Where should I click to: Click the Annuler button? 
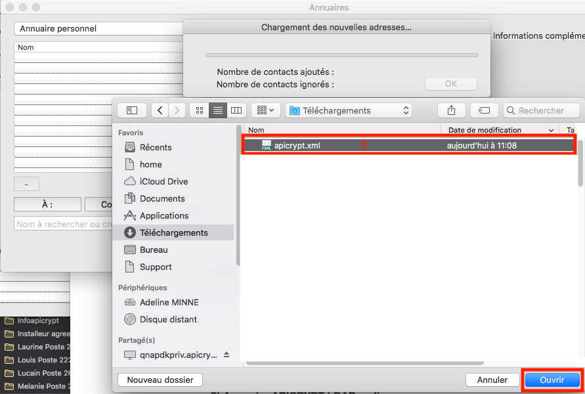[x=492, y=380]
